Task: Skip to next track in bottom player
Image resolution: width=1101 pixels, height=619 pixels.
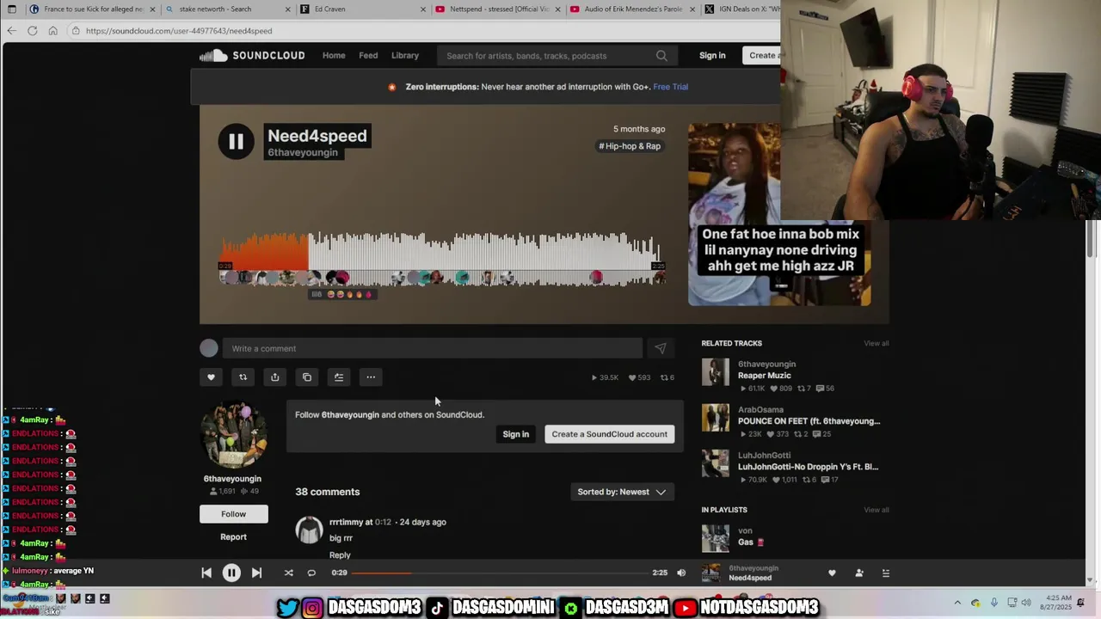Action: pyautogui.click(x=256, y=573)
